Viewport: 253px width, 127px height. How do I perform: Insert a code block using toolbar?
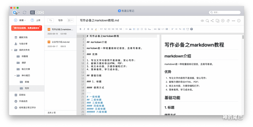pos(163,29)
